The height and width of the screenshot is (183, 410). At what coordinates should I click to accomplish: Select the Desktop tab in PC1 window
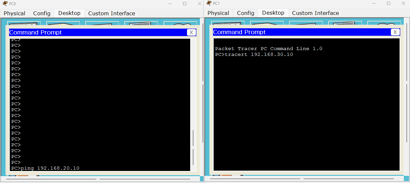click(273, 13)
